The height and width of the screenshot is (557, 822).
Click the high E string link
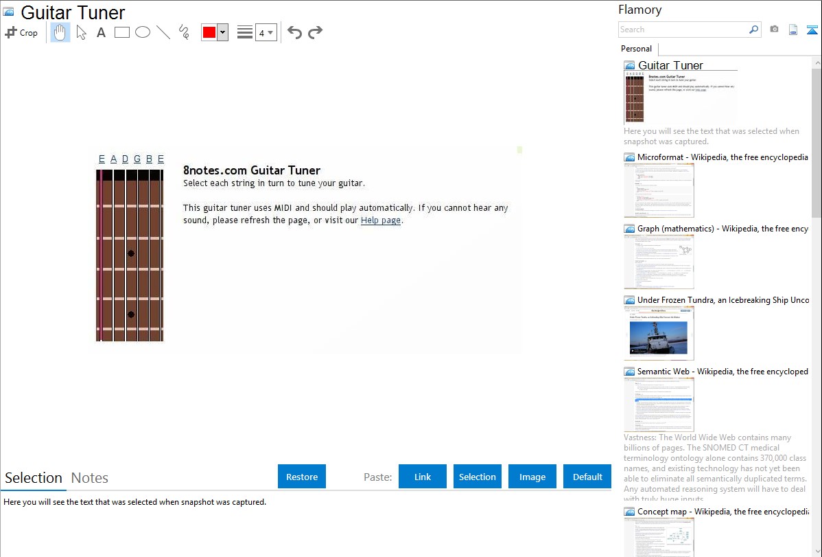tap(161, 159)
